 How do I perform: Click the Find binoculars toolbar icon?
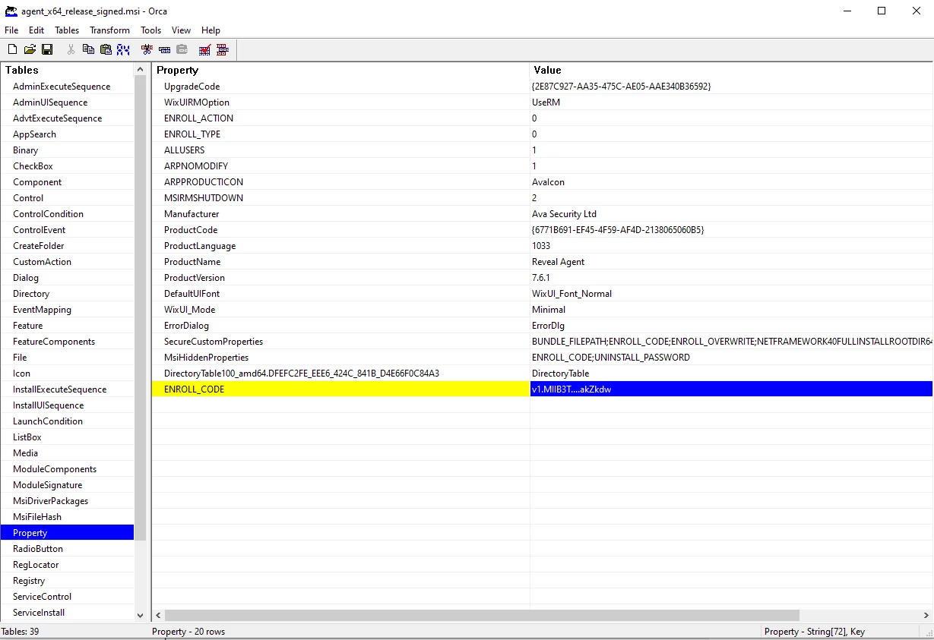point(123,49)
